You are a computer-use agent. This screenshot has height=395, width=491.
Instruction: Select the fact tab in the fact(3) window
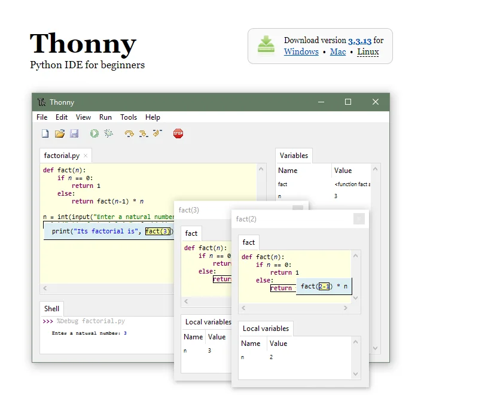[x=191, y=233]
